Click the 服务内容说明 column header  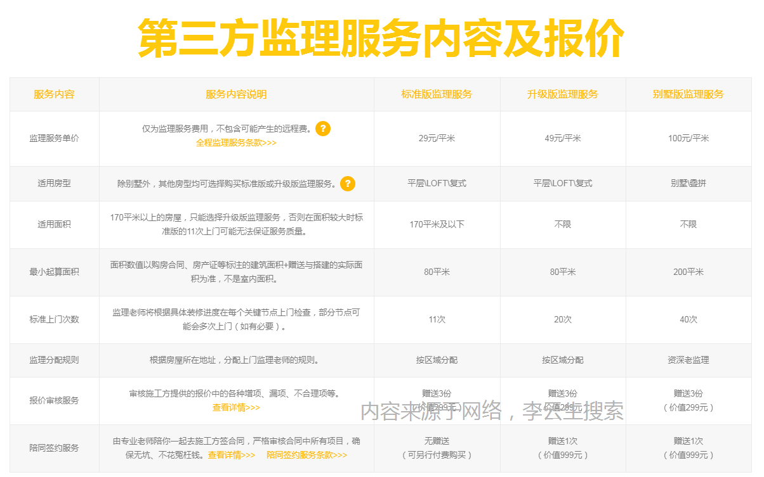coord(236,94)
